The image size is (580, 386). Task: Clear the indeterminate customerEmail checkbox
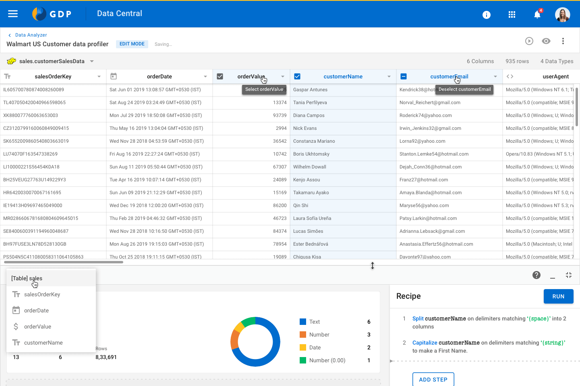click(404, 76)
